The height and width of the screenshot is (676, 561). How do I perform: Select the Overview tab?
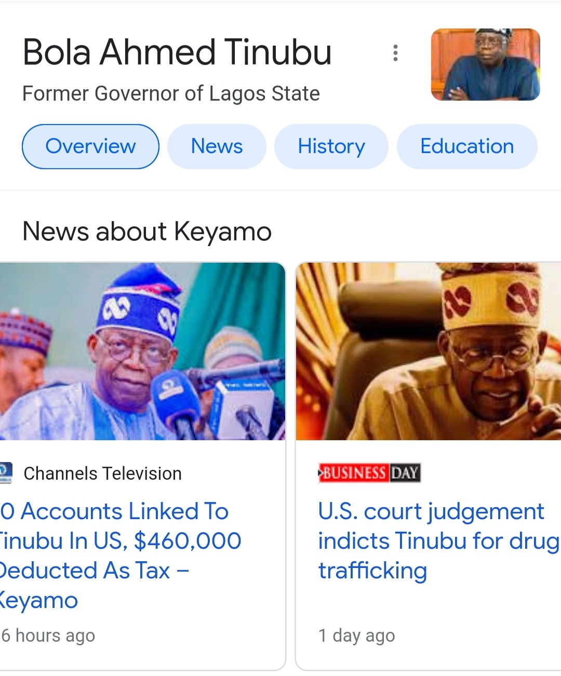tap(90, 146)
